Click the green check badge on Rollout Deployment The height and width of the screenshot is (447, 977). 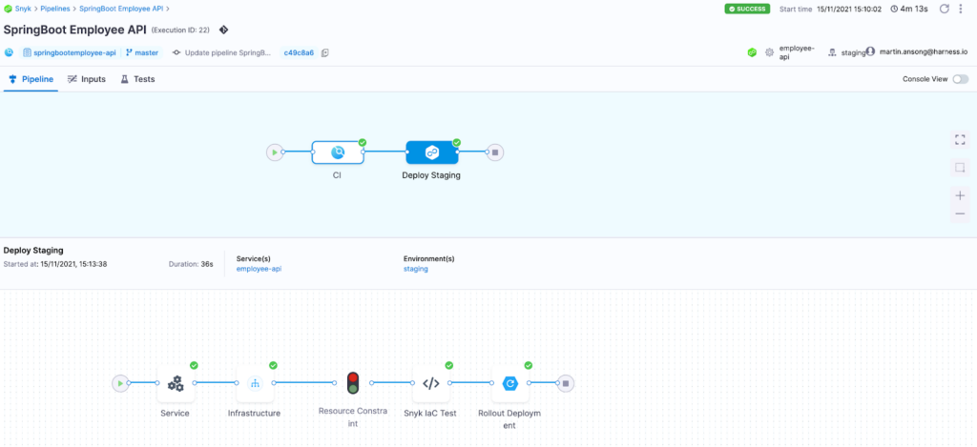pyautogui.click(x=529, y=365)
